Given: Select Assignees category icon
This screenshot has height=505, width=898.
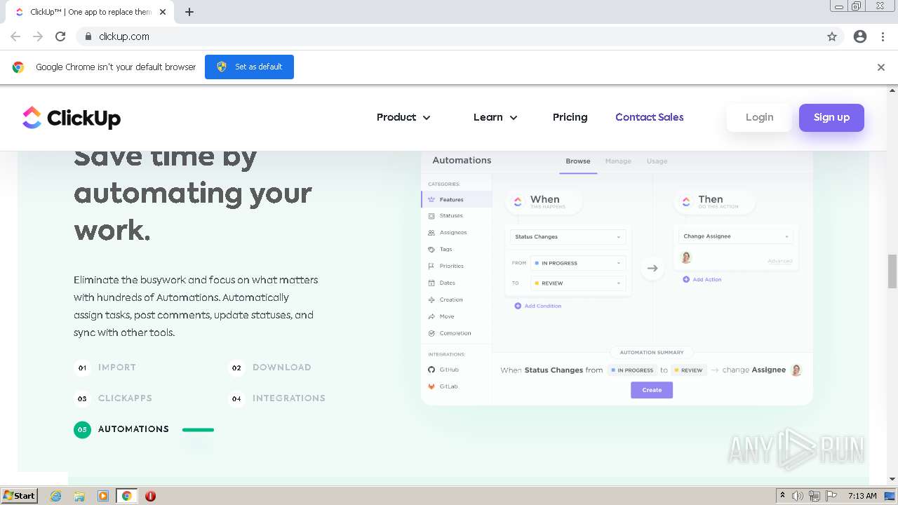Looking at the screenshot, I should click(431, 233).
